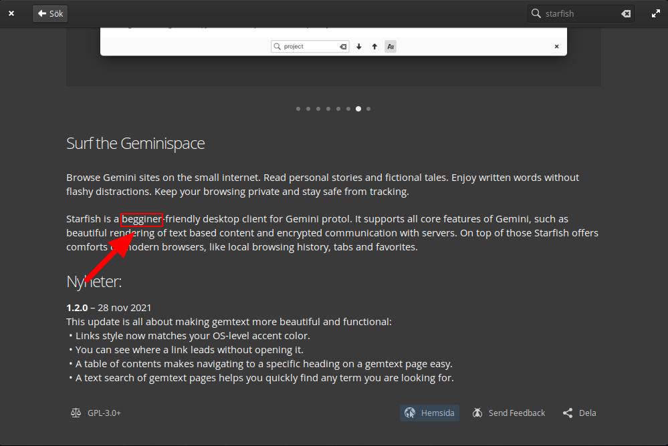
Task: Open the GPL-3.0+ license details
Action: tap(104, 413)
